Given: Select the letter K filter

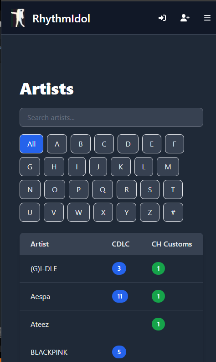Looking at the screenshot, I should (121, 167).
